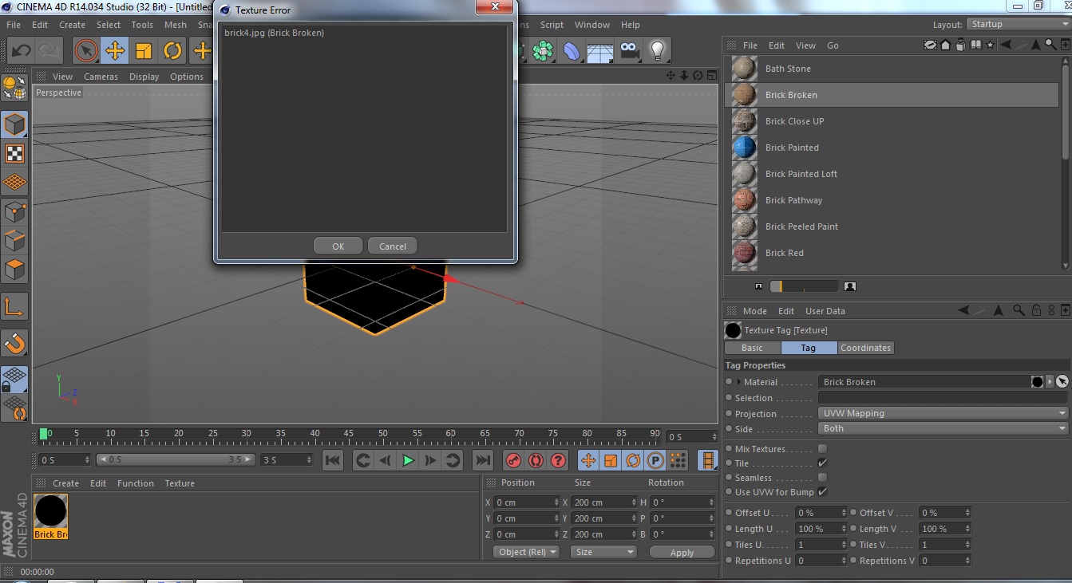
Task: Uncheck the Tile checkbox
Action: point(823,463)
